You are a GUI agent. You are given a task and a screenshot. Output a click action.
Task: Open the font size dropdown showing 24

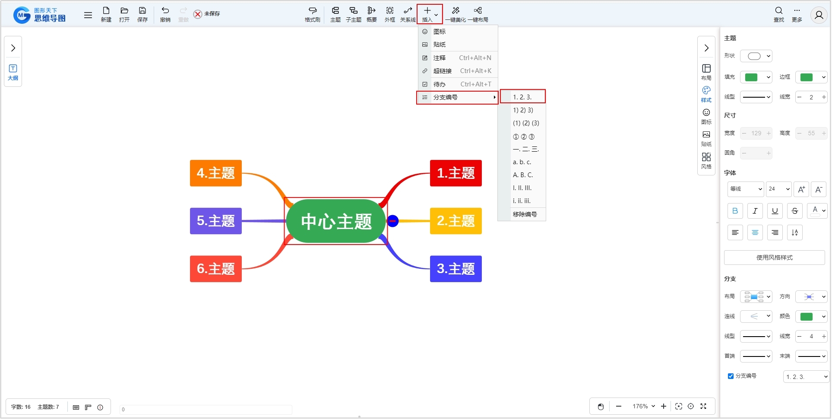pos(779,189)
